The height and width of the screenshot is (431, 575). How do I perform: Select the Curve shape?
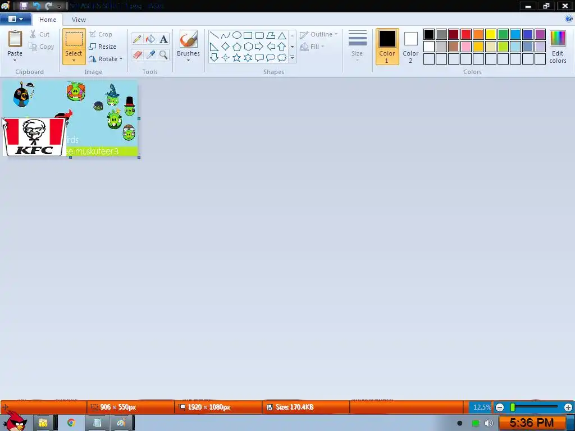coord(226,35)
